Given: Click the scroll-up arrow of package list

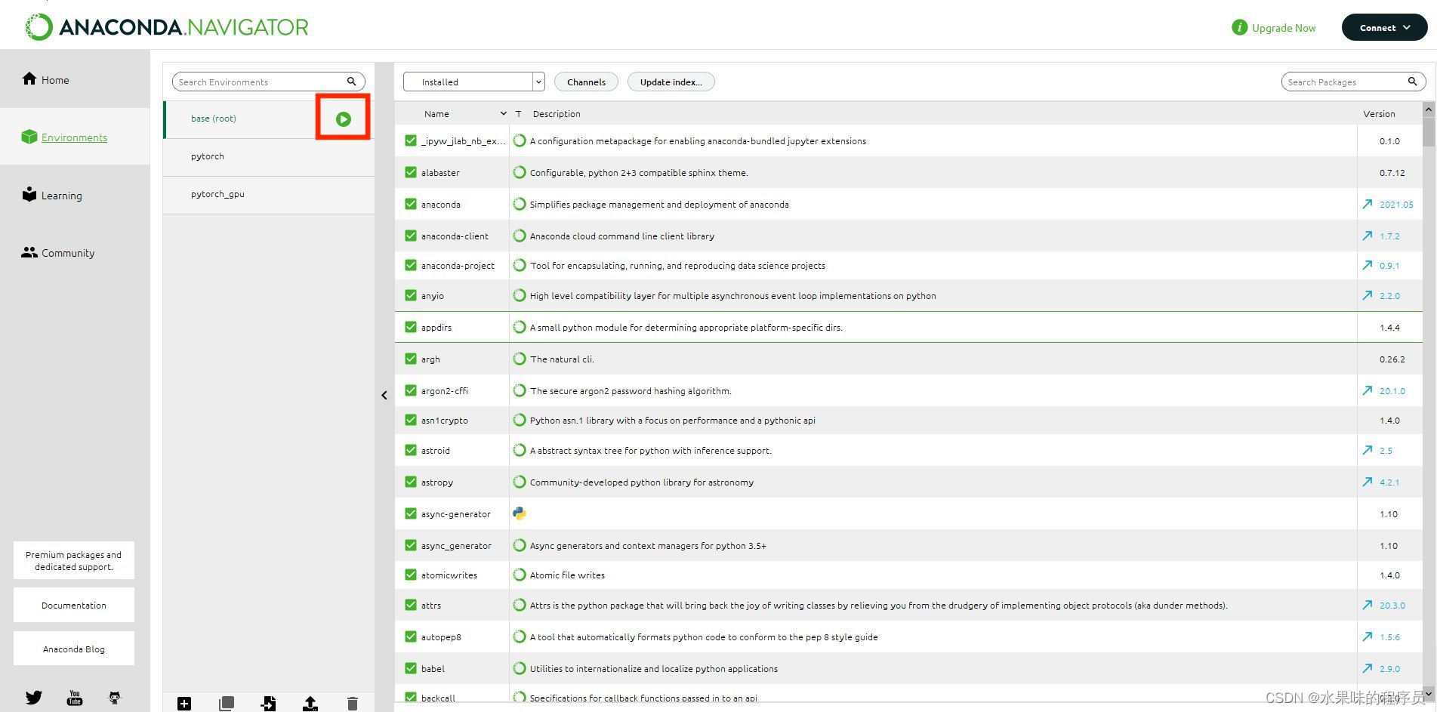Looking at the screenshot, I should [x=1428, y=109].
